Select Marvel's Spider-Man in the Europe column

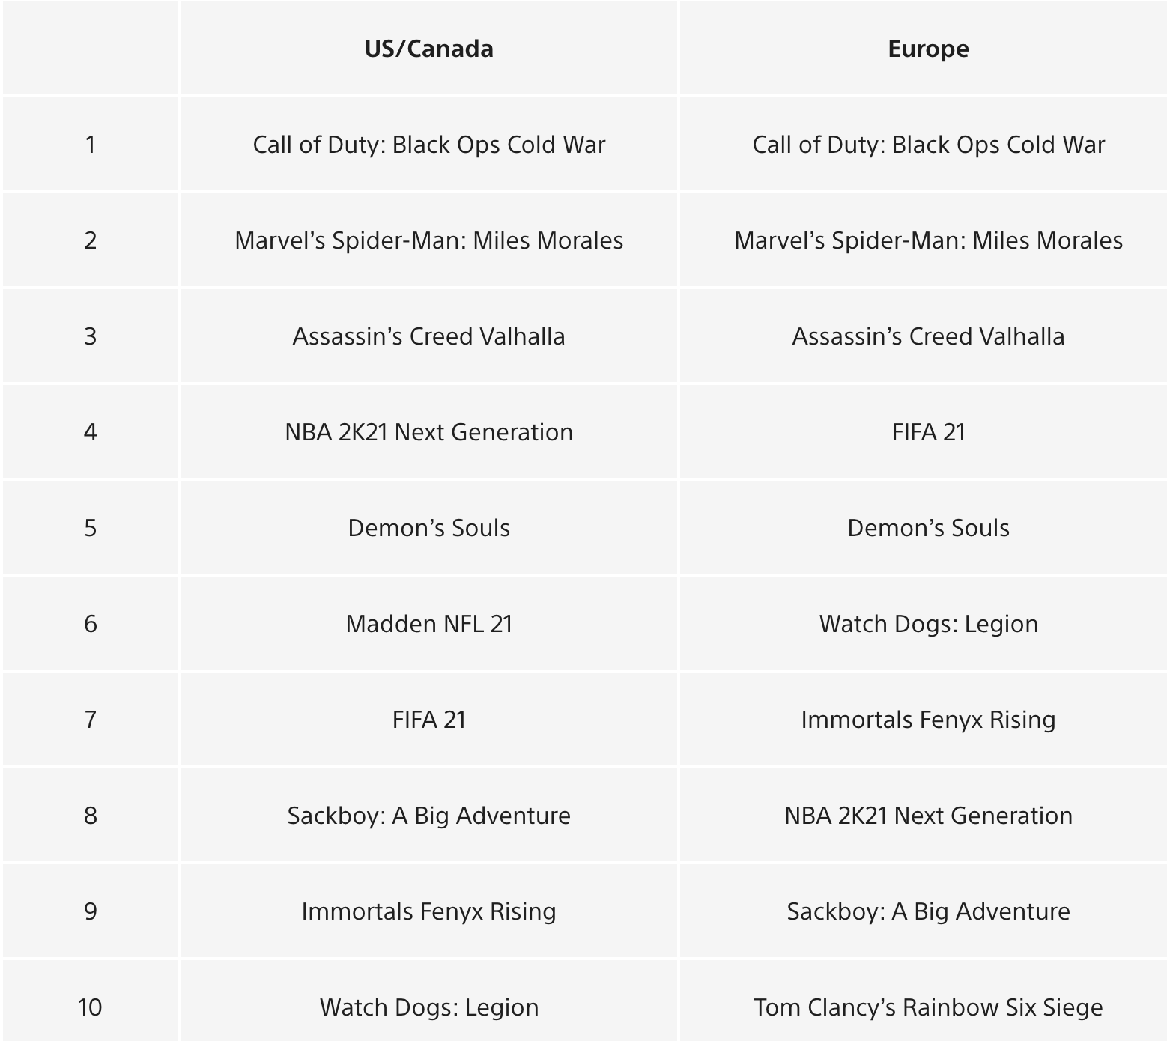928,240
